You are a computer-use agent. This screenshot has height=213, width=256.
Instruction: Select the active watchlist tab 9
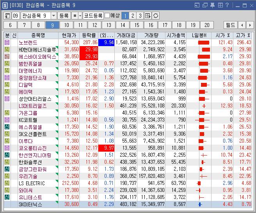point(52,25)
